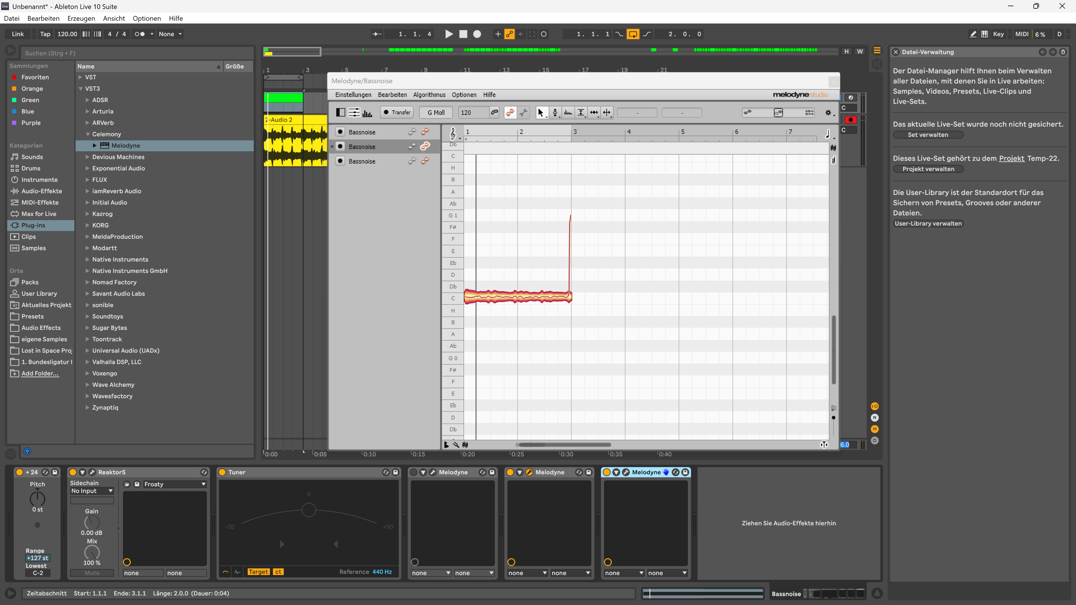Viewport: 1076px width, 605px height.
Task: Enable MIDI map mode
Action: 1022,34
